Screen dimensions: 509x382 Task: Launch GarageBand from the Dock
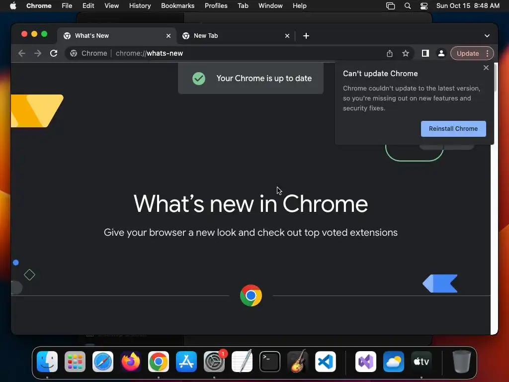pos(298,362)
